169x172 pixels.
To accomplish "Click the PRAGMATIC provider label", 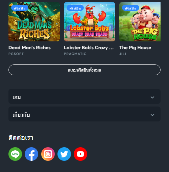I will (75, 54).
